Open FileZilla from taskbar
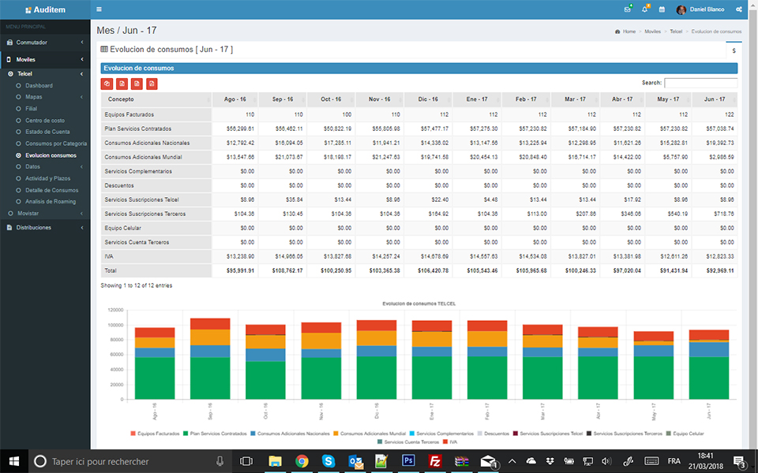Image resolution: width=758 pixels, height=473 pixels. pos(435,461)
